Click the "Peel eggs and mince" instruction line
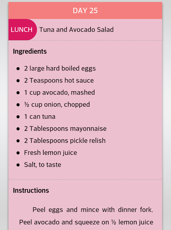The image size is (171, 230). pos(93,210)
